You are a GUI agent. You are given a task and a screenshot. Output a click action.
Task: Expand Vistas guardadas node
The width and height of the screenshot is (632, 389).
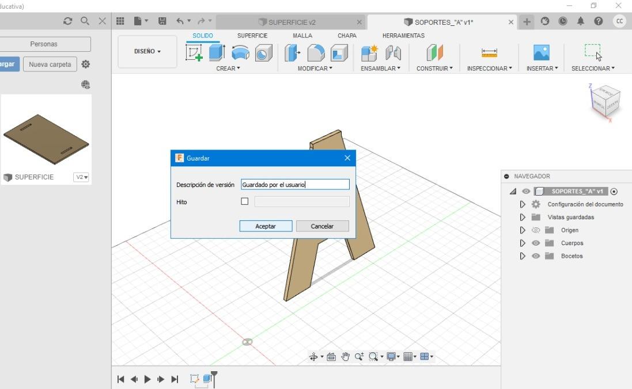(523, 217)
